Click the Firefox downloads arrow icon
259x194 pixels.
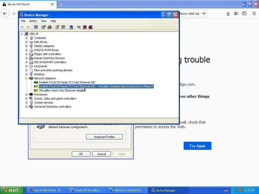tap(228, 13)
